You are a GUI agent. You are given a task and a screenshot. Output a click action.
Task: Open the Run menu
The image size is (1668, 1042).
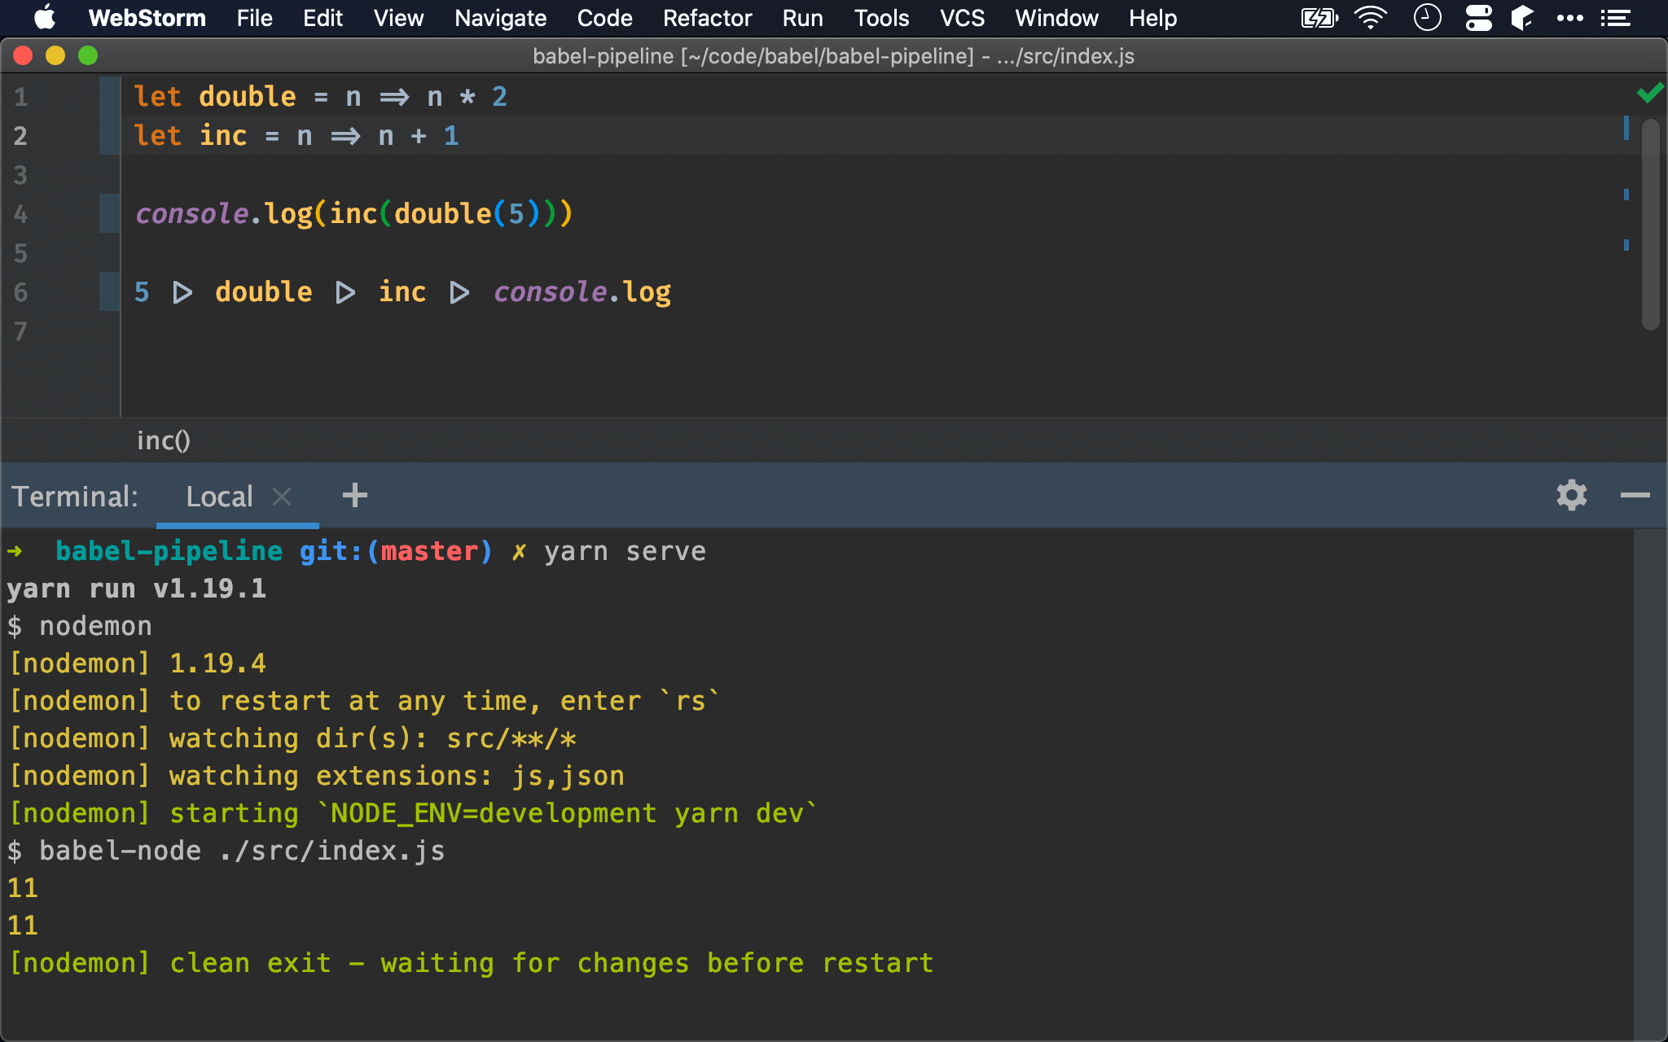(802, 18)
